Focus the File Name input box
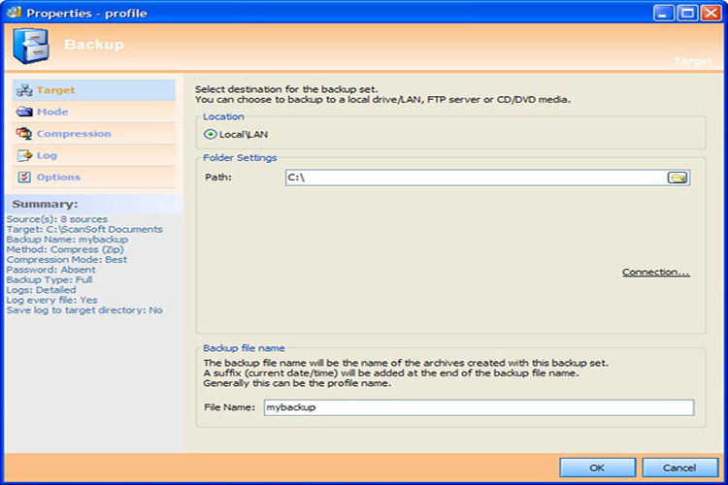This screenshot has height=485, width=728. 480,407
